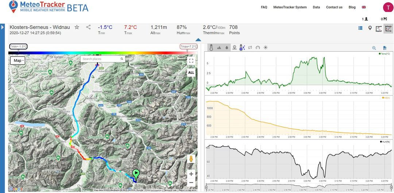Viewport: 394px width, 193px height.
Task: Expand the left sidebar panel arrow
Action: 2,27
